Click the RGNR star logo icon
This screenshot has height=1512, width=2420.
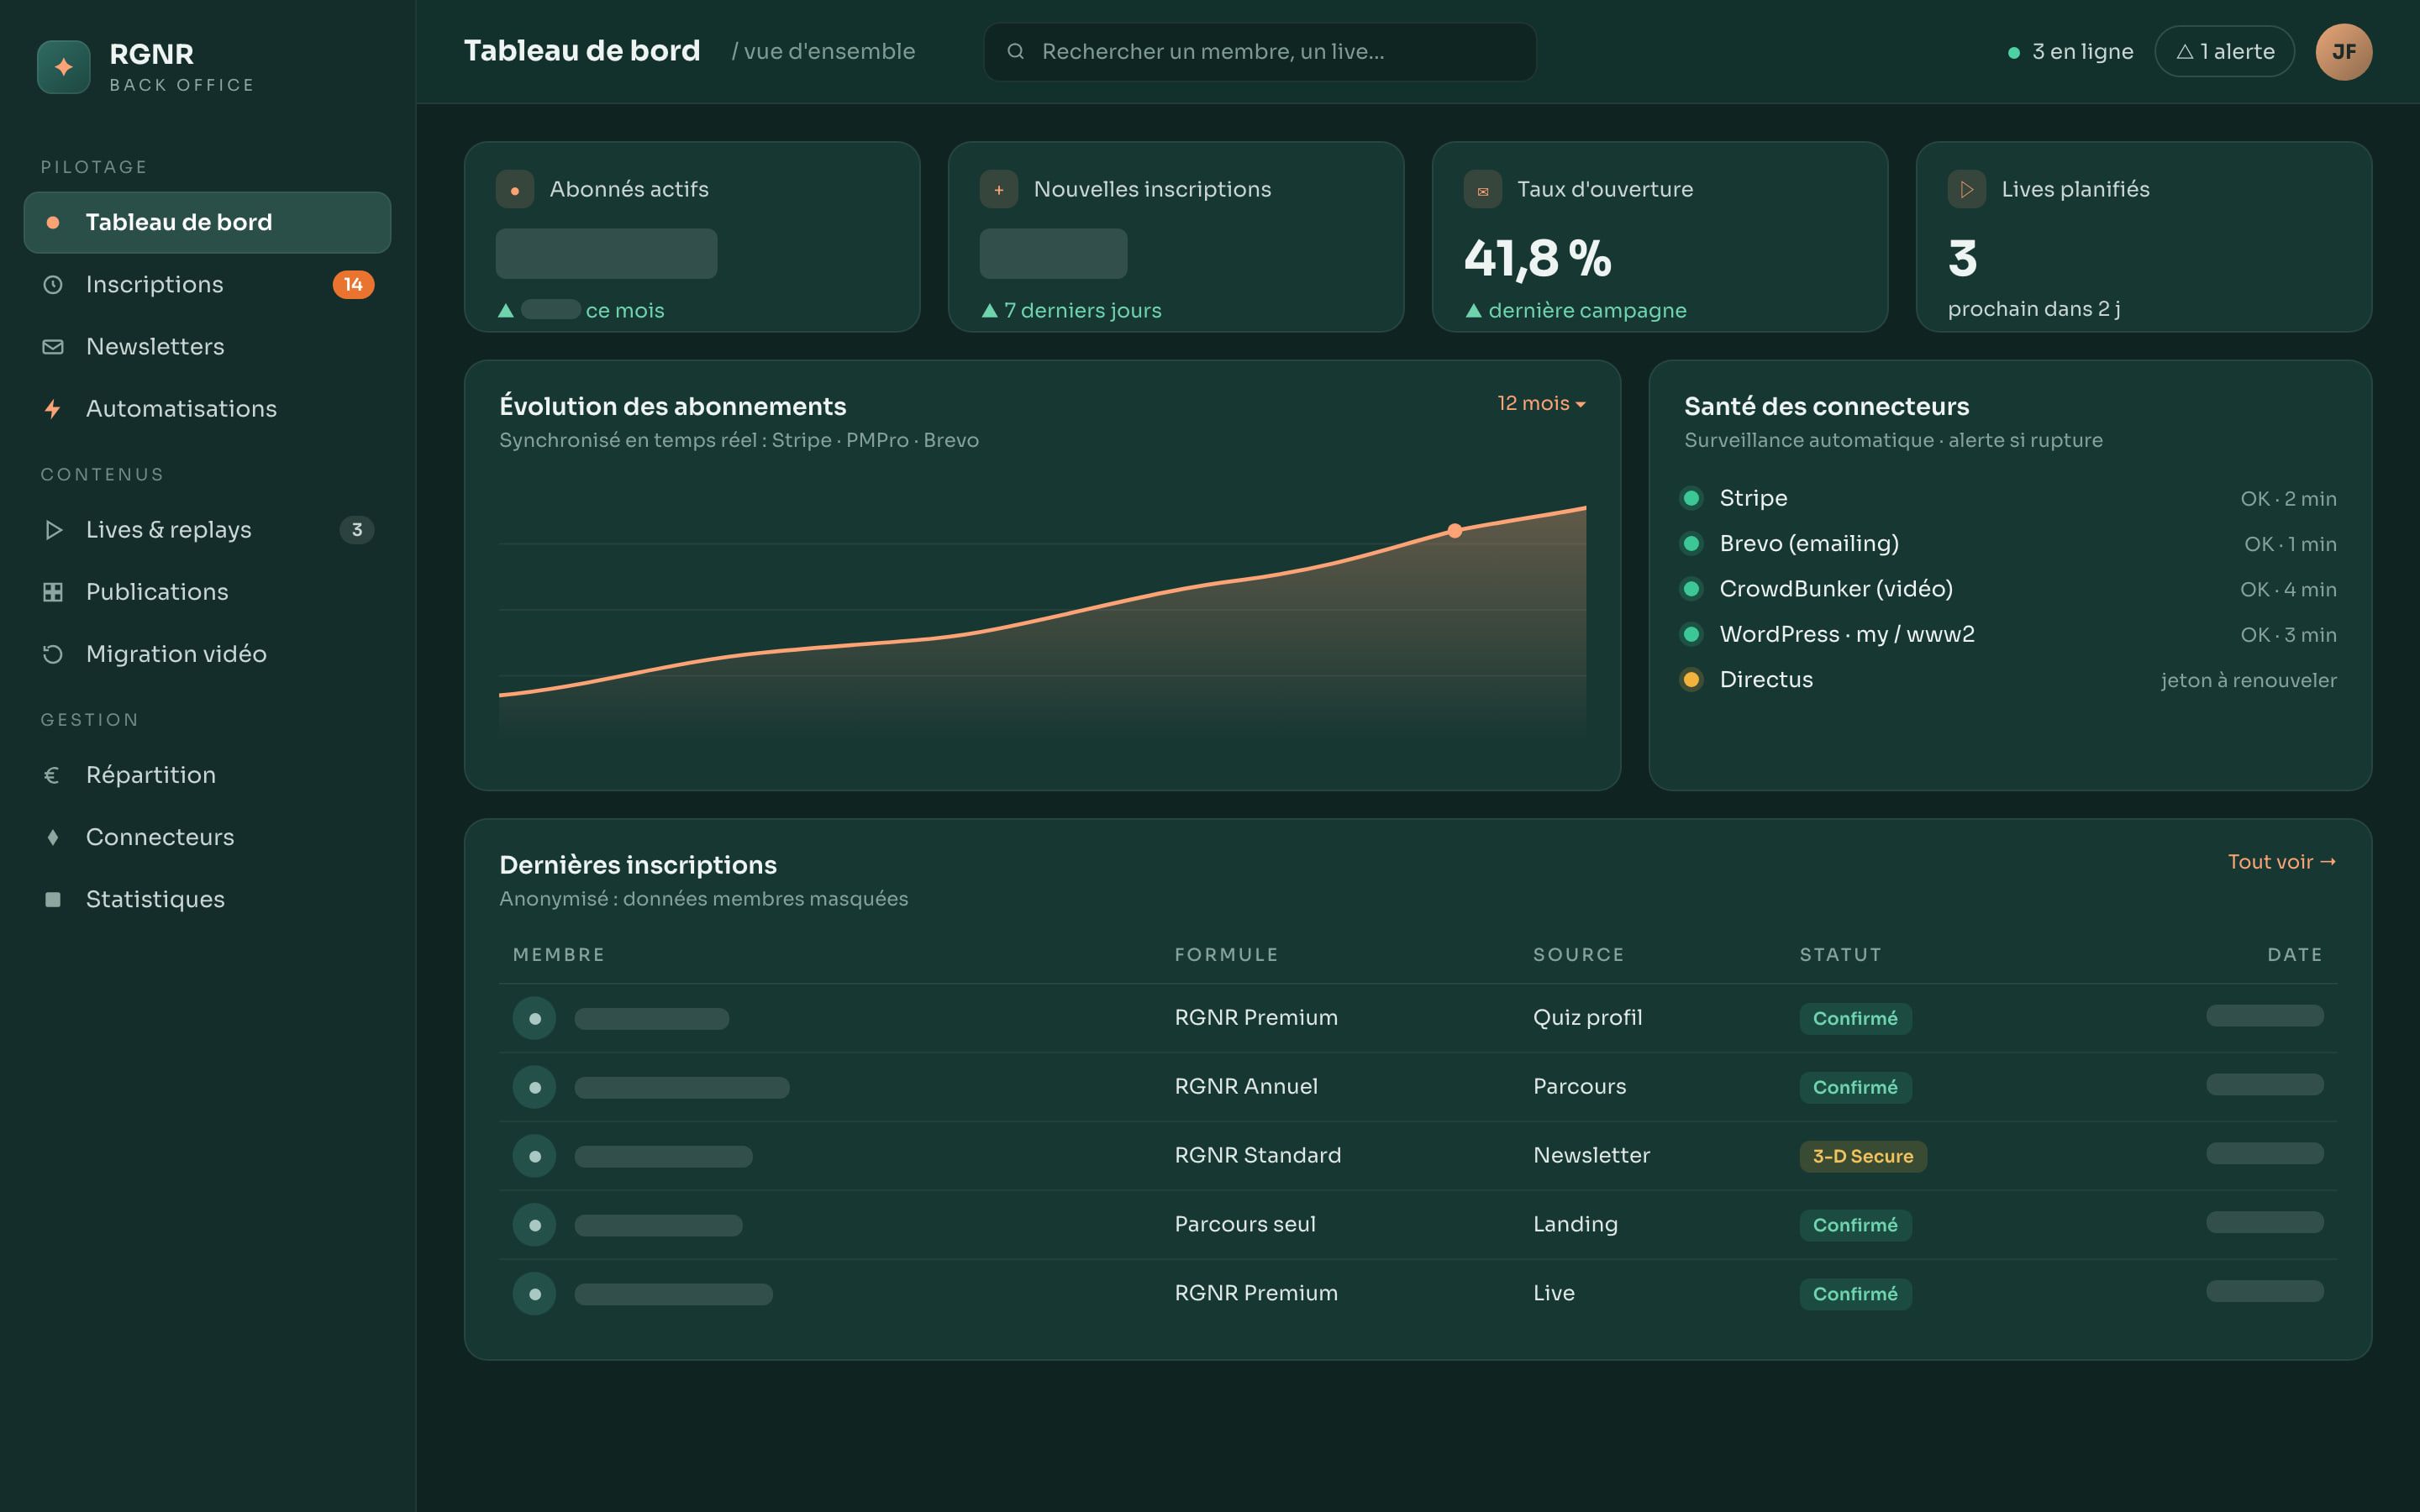64,67
